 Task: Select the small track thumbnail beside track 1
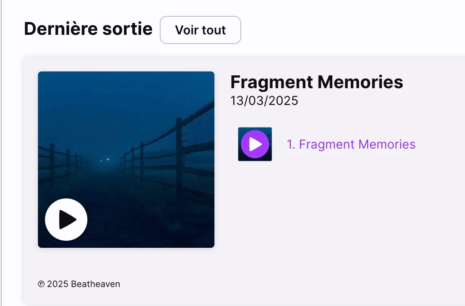pos(255,144)
